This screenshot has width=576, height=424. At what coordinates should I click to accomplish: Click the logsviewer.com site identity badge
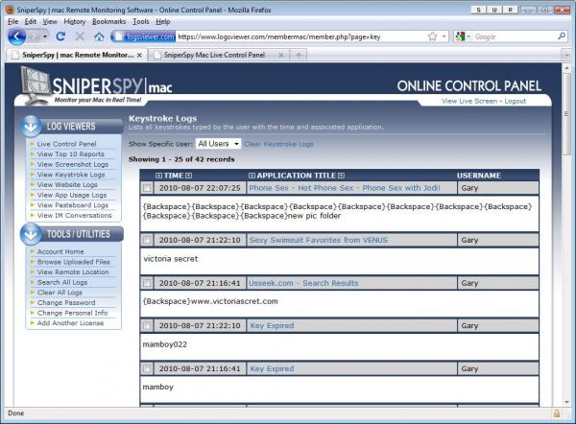(x=143, y=36)
